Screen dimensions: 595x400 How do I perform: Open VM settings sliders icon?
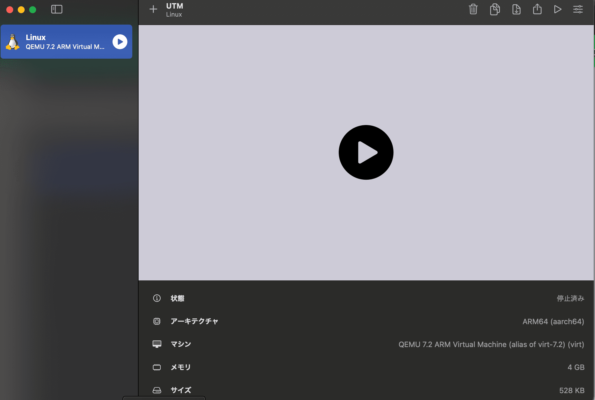pyautogui.click(x=578, y=9)
